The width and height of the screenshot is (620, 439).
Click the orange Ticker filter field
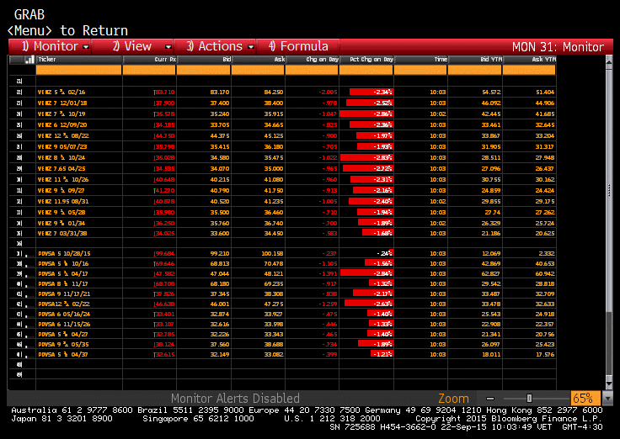click(x=78, y=70)
